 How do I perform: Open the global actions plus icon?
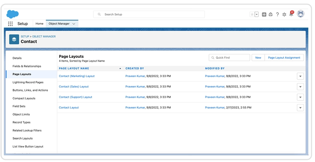tap(264, 14)
